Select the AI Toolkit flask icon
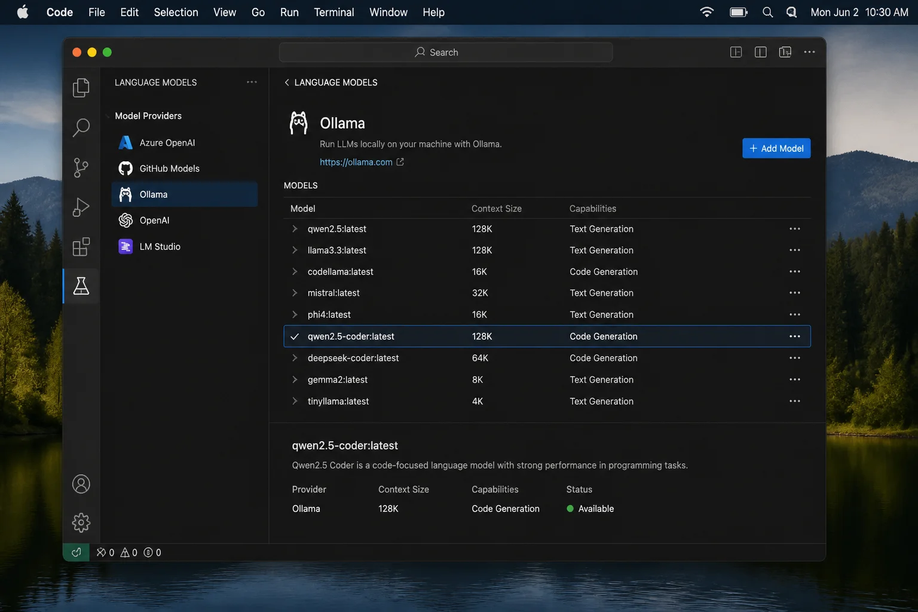The image size is (918, 612). click(81, 286)
